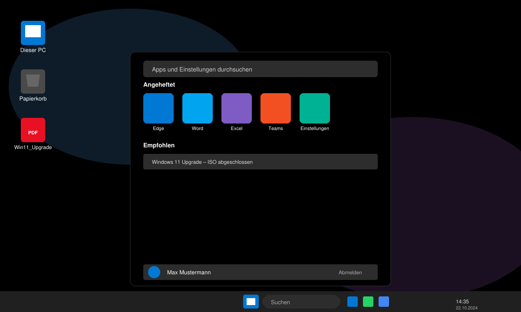Open the Edge pinned app
521x312 pixels.
pyautogui.click(x=158, y=108)
